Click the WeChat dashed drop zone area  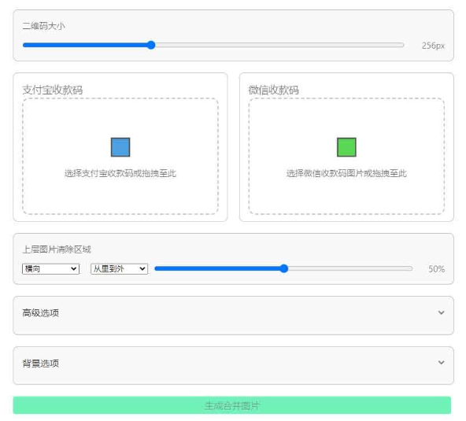pyautogui.click(x=346, y=156)
